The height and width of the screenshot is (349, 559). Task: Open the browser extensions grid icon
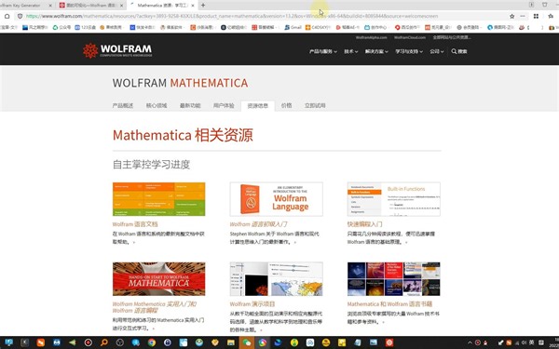536,16
